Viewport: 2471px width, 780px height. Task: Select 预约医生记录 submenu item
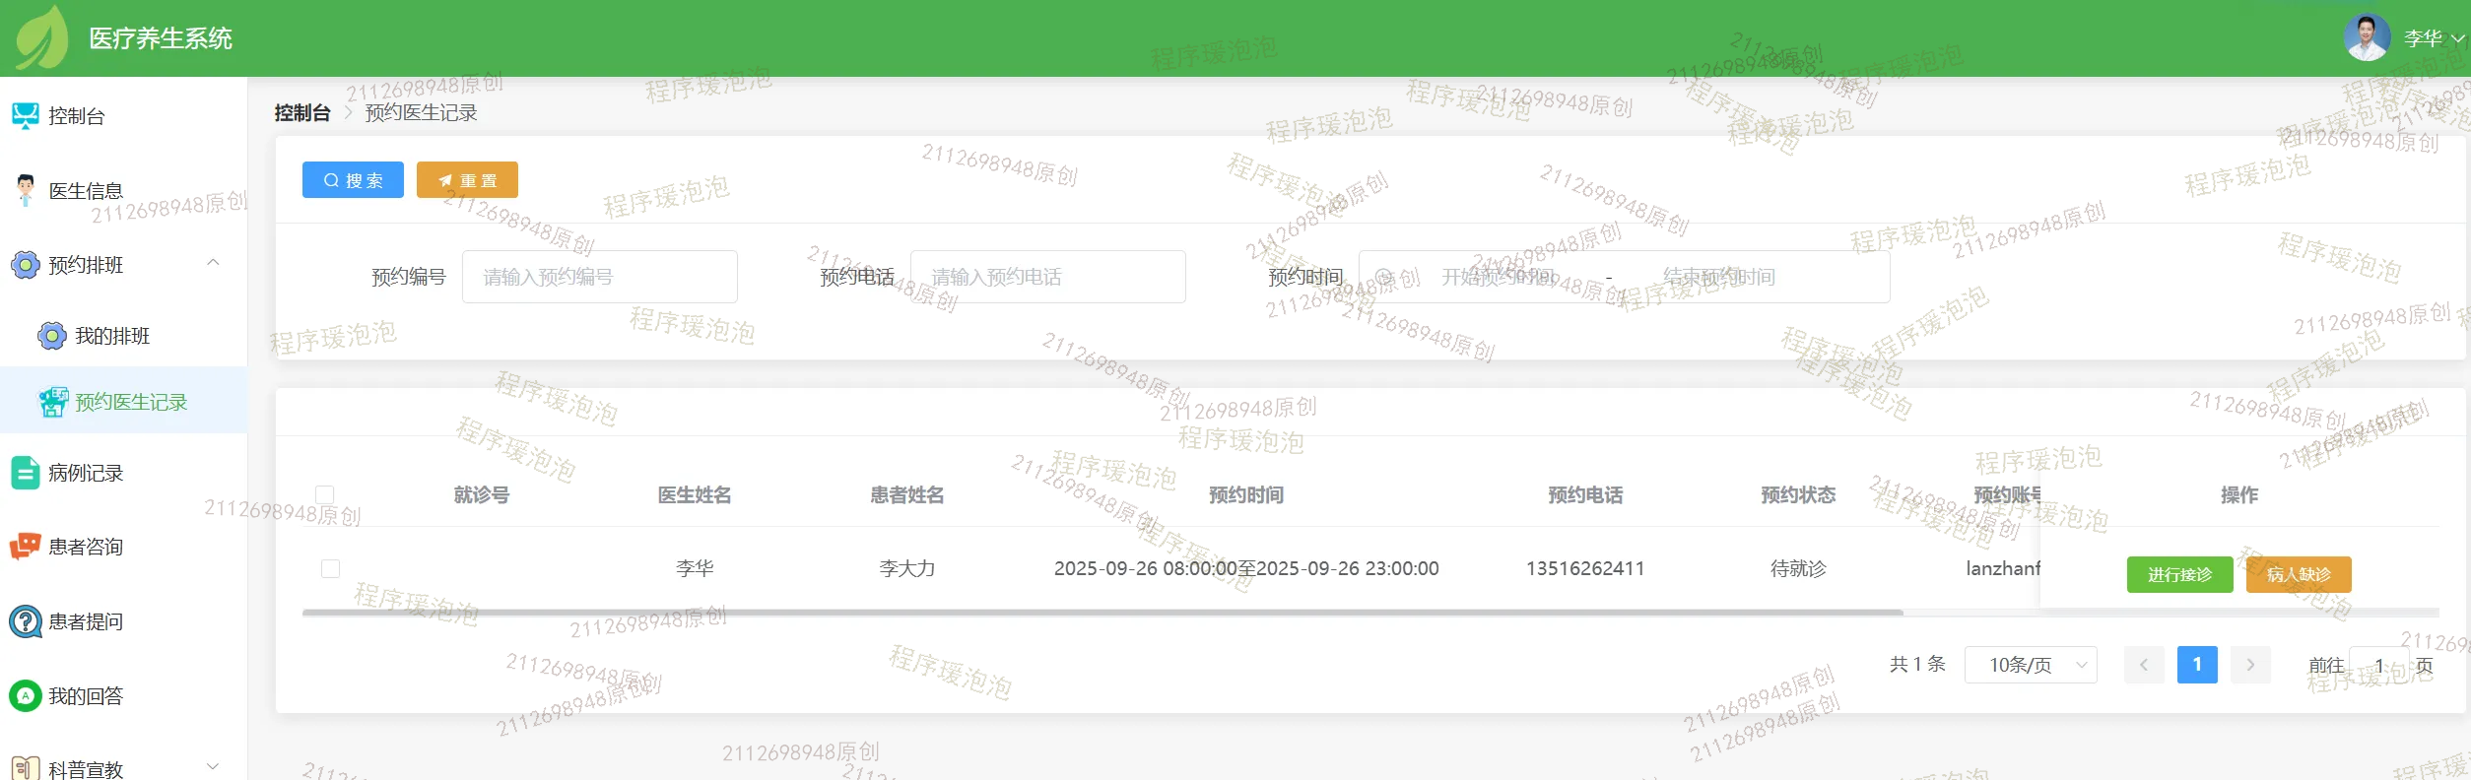click(123, 402)
